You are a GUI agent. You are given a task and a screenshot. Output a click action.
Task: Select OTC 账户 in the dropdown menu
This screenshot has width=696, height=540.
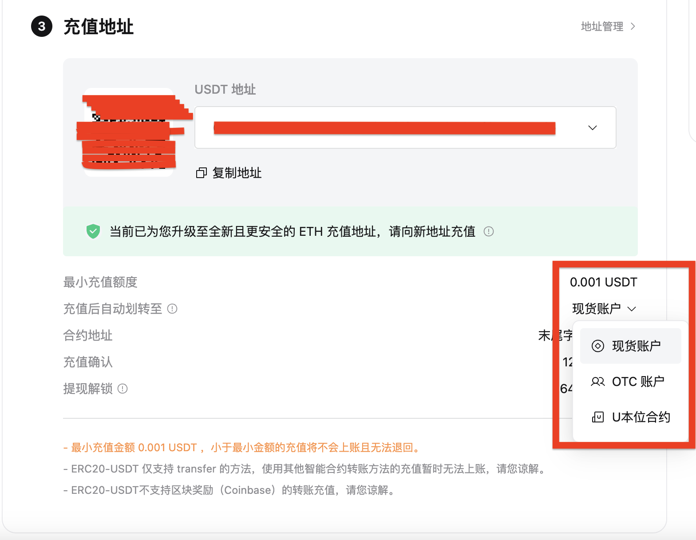click(x=630, y=381)
